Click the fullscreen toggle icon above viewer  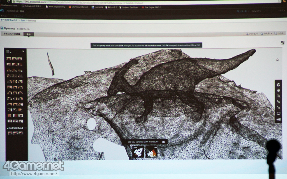click(283, 43)
